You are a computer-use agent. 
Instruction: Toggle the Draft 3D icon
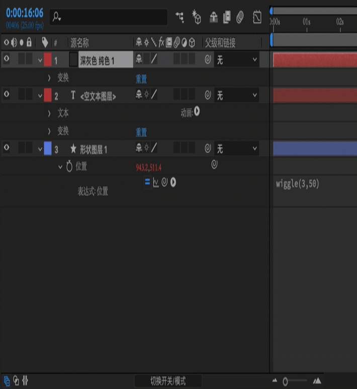click(197, 17)
